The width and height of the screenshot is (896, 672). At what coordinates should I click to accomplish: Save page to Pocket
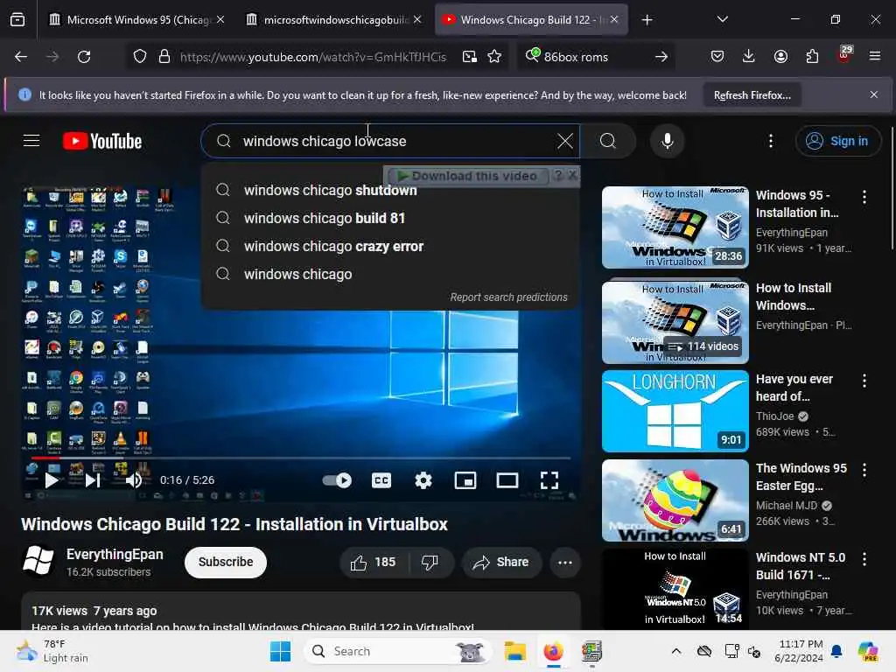point(717,56)
